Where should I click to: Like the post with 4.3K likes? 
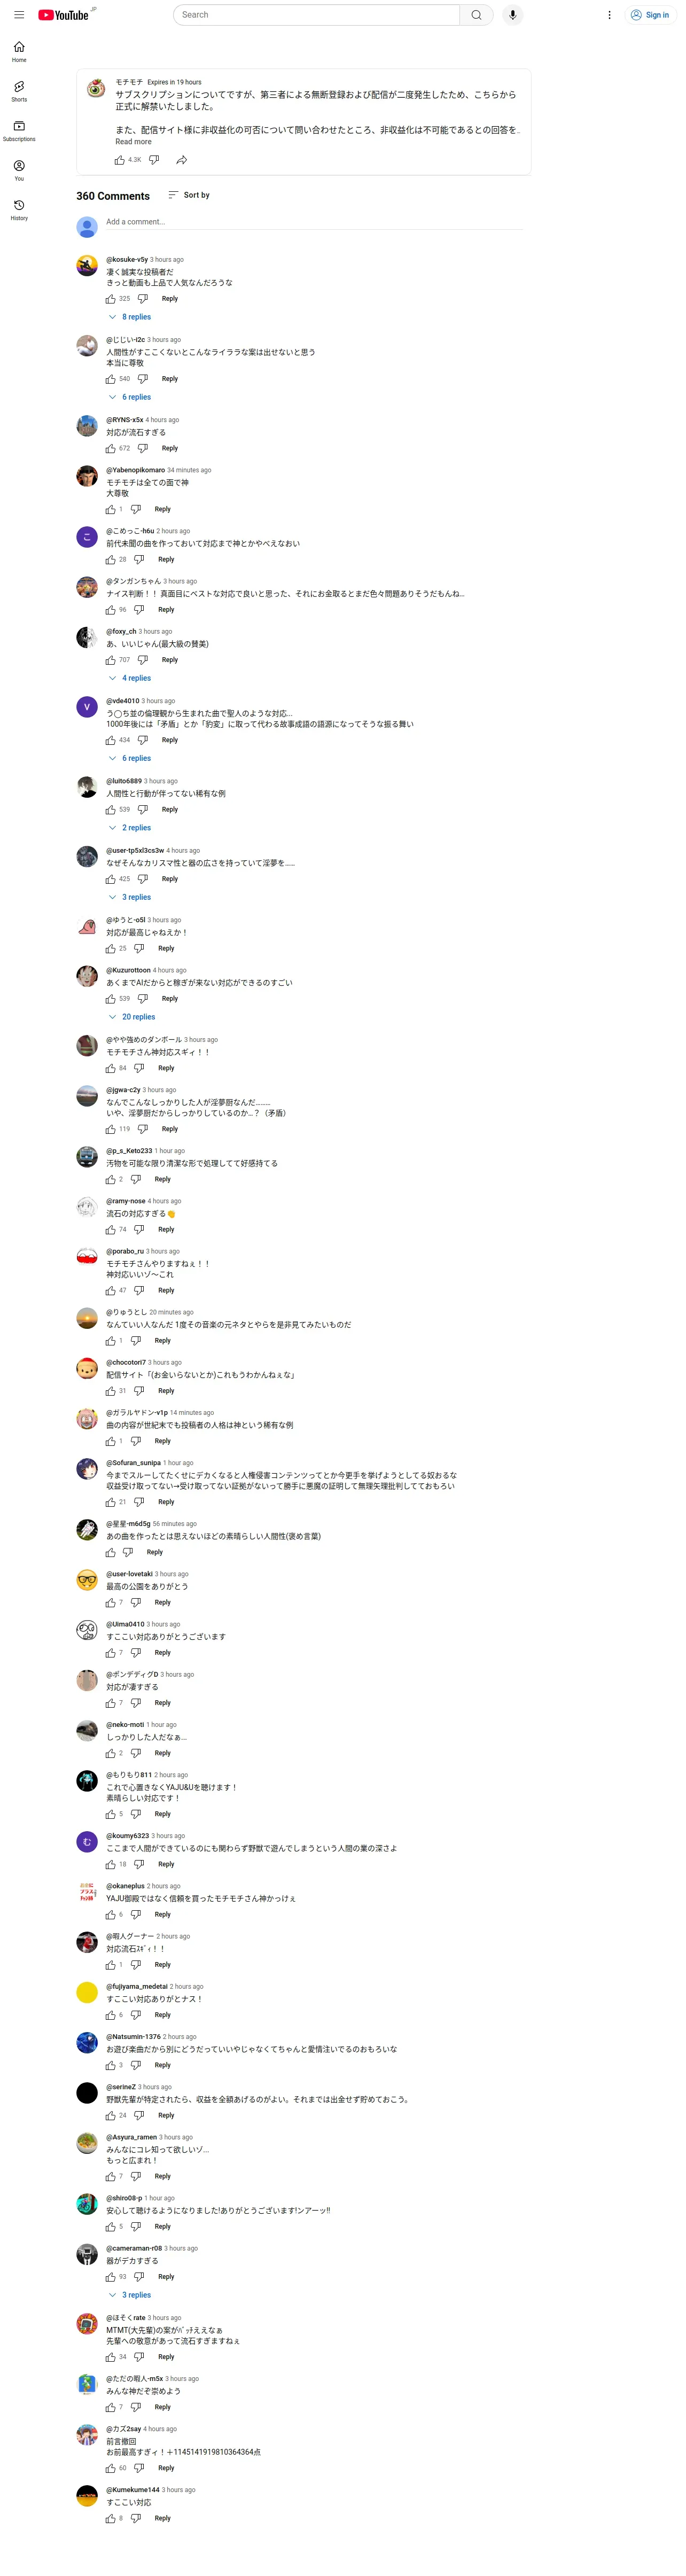120,160
